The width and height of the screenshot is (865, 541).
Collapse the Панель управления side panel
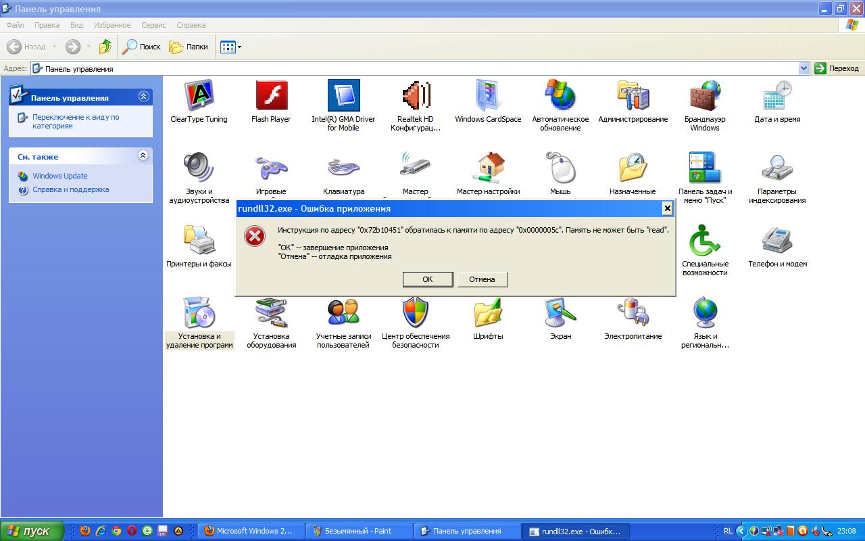[143, 97]
